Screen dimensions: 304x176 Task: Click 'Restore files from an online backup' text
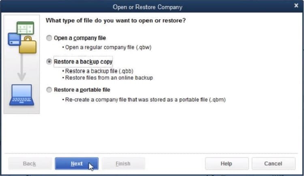[x=109, y=78]
